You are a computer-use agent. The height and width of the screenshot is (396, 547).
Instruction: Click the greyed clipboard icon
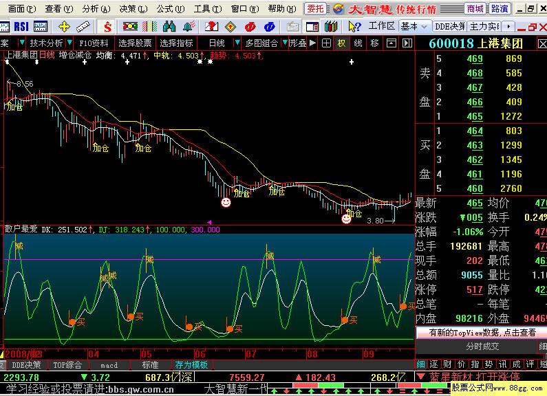[x=292, y=27]
